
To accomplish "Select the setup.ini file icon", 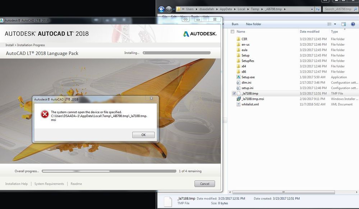I will 238,88.
